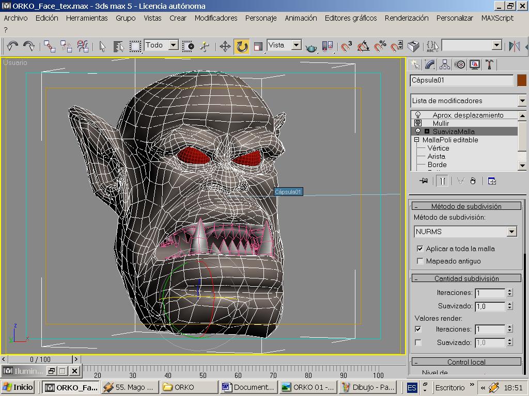
Task: Activate the Select and Scale tool
Action: pos(258,46)
